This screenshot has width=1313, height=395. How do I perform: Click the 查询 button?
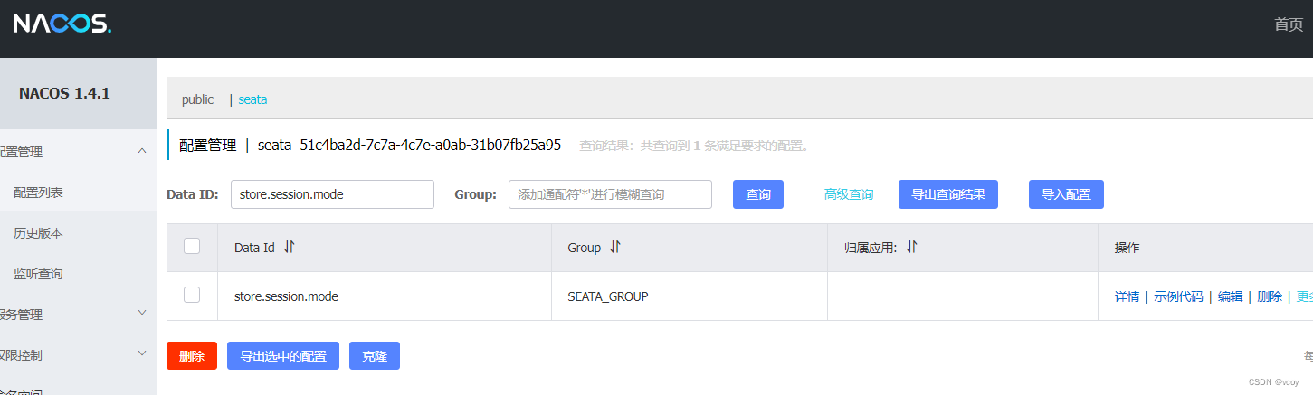758,194
